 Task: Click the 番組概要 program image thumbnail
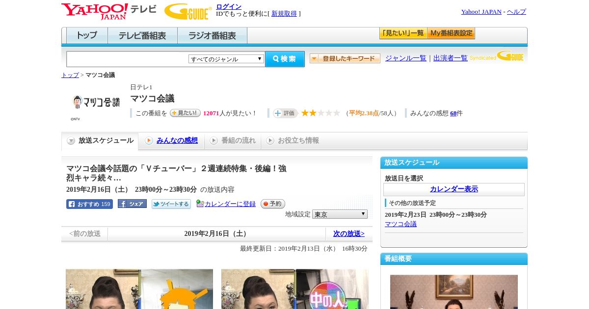(454, 292)
